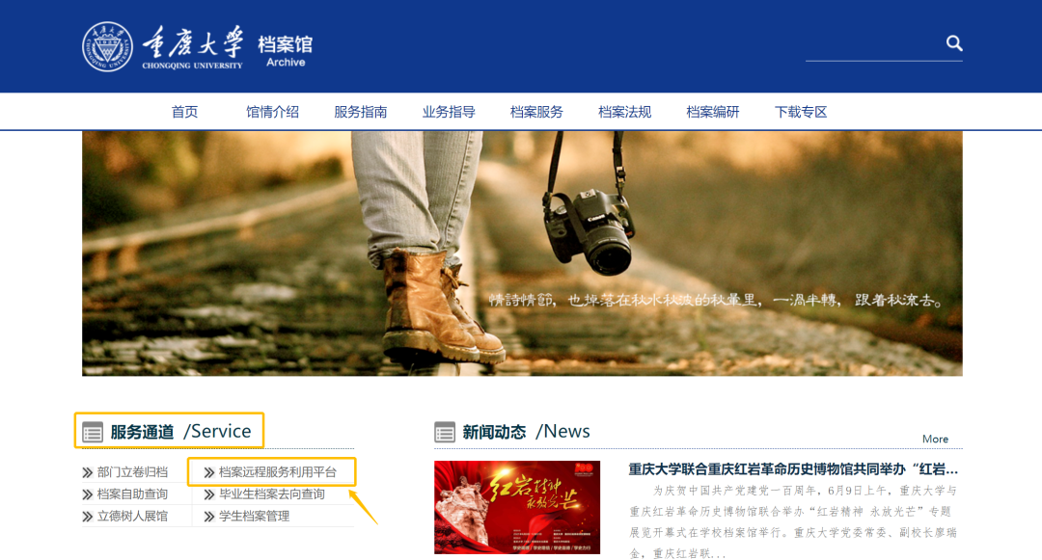The image size is (1042, 560).
Task: Click the chevron icon beside 部门立卷归档
Action: 87,472
